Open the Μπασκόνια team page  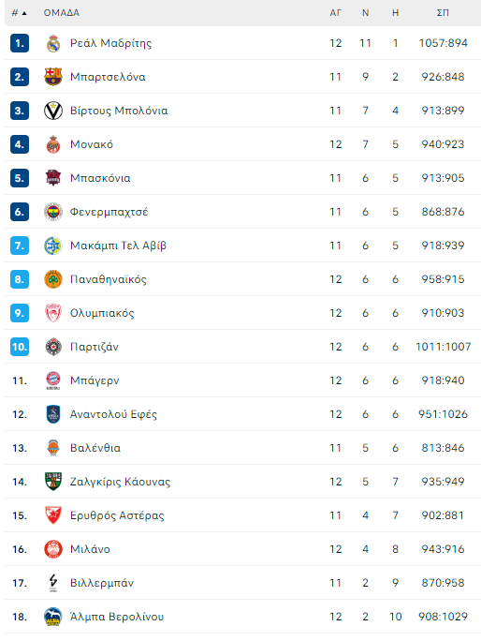pos(100,178)
